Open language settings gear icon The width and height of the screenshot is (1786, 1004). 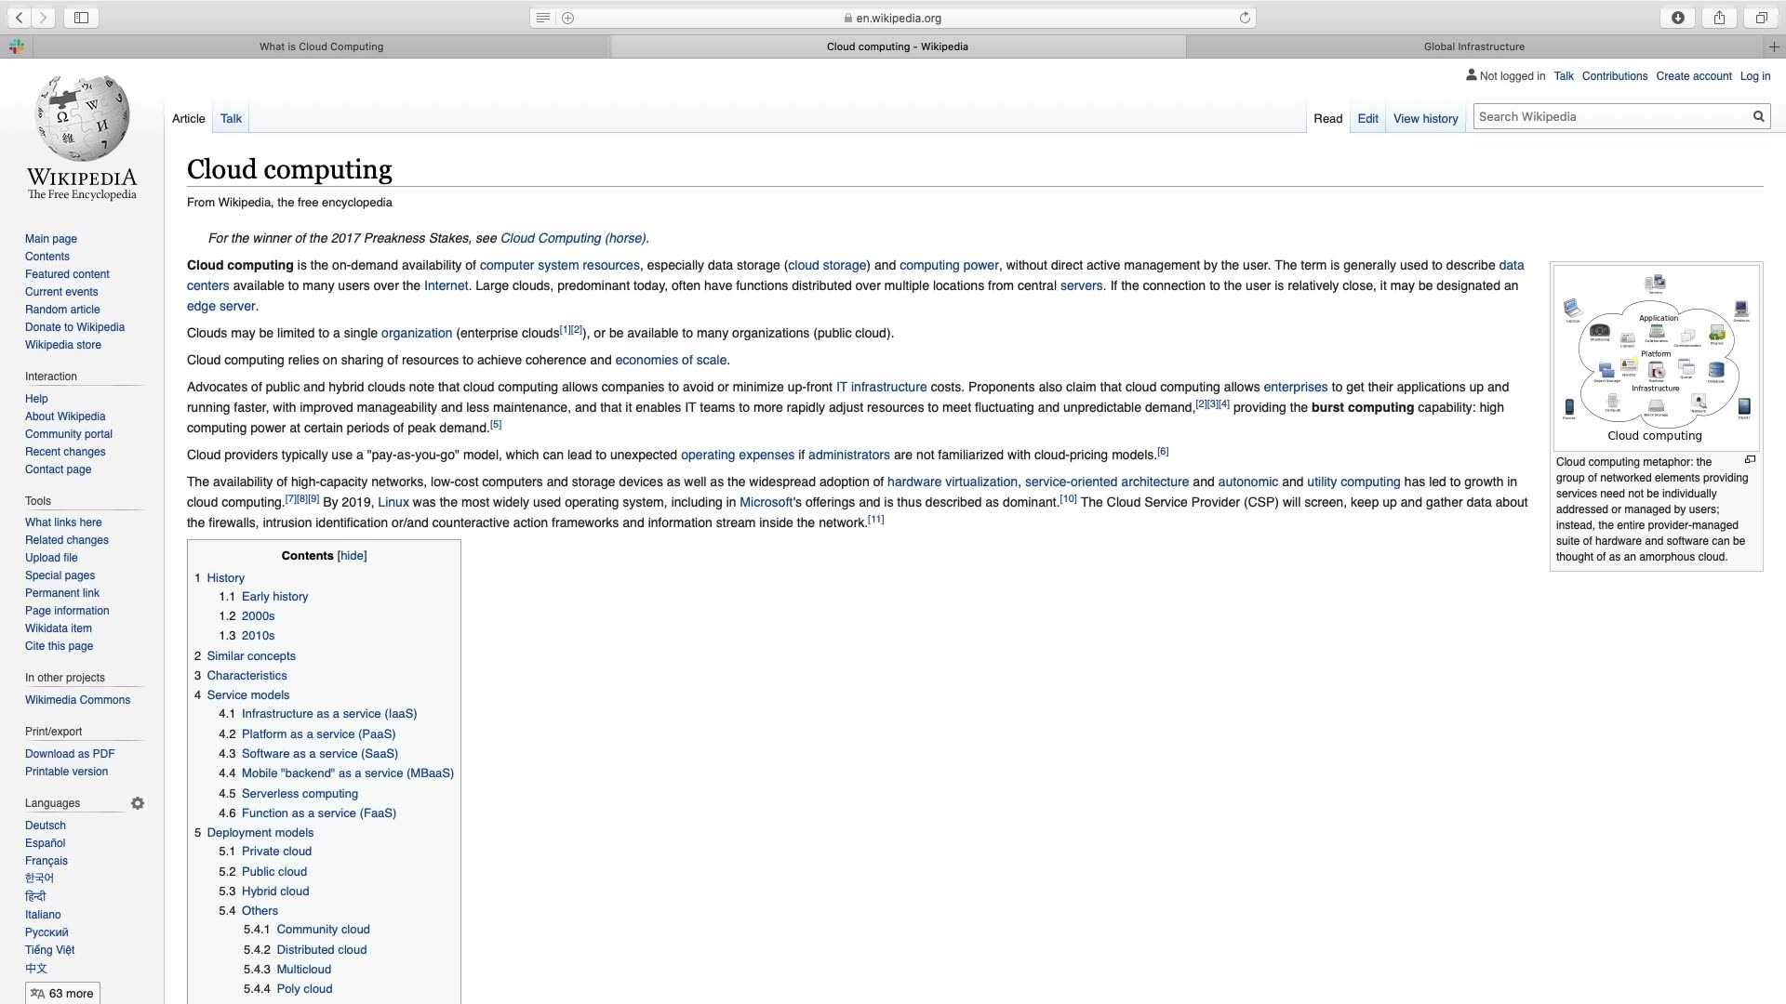point(138,803)
